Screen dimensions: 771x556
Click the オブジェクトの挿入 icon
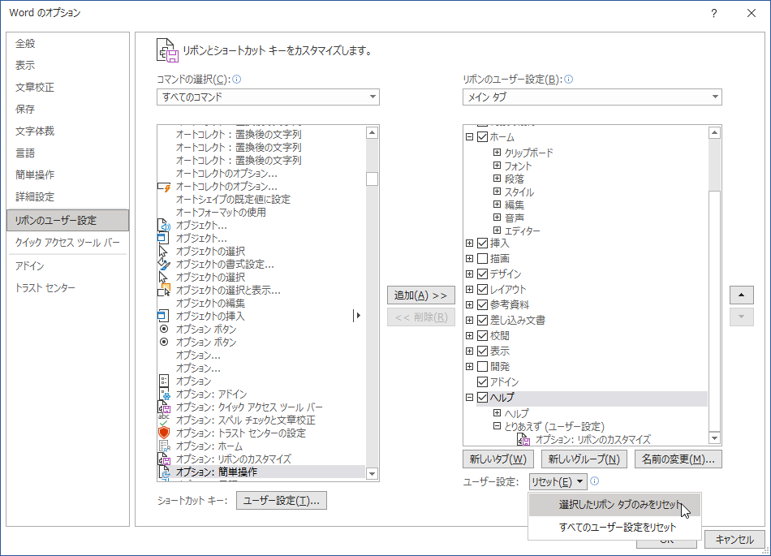[163, 316]
